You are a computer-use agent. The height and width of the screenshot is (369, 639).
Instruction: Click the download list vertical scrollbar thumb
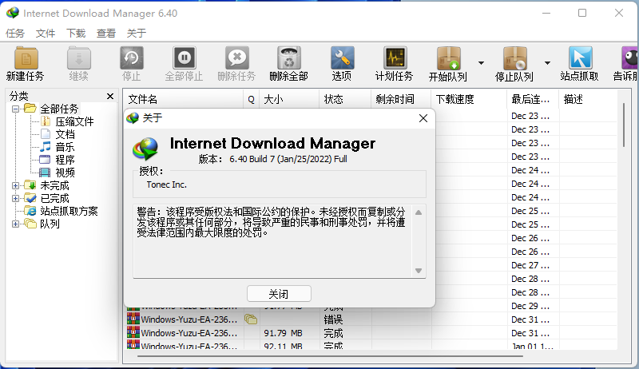pos(624,125)
